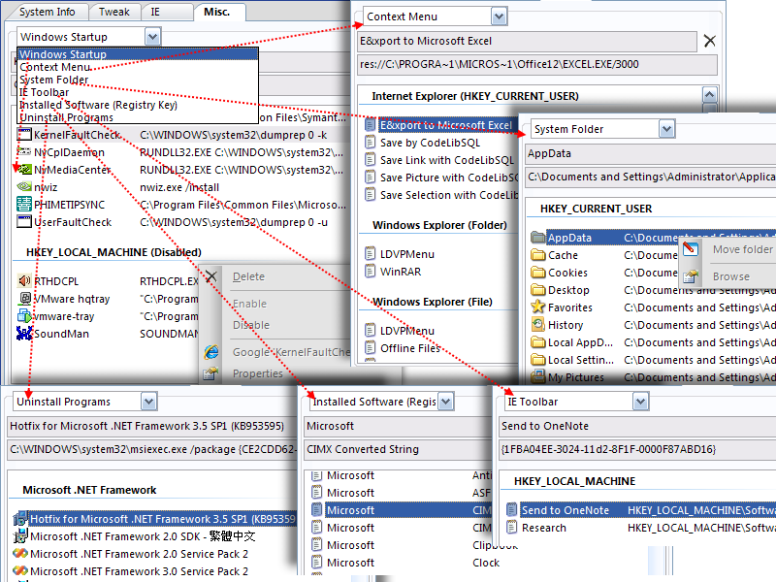This screenshot has height=582, width=776.
Task: Choose Delete in the startup context menu
Action: pos(248,276)
